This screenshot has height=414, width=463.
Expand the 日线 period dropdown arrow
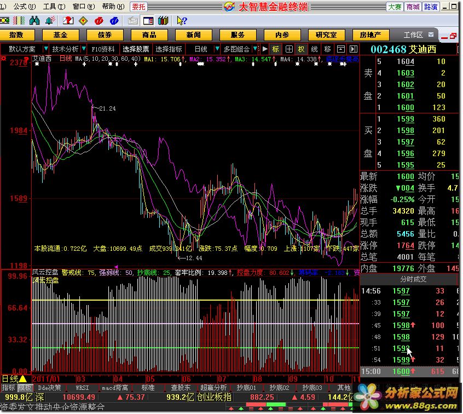click(217, 48)
